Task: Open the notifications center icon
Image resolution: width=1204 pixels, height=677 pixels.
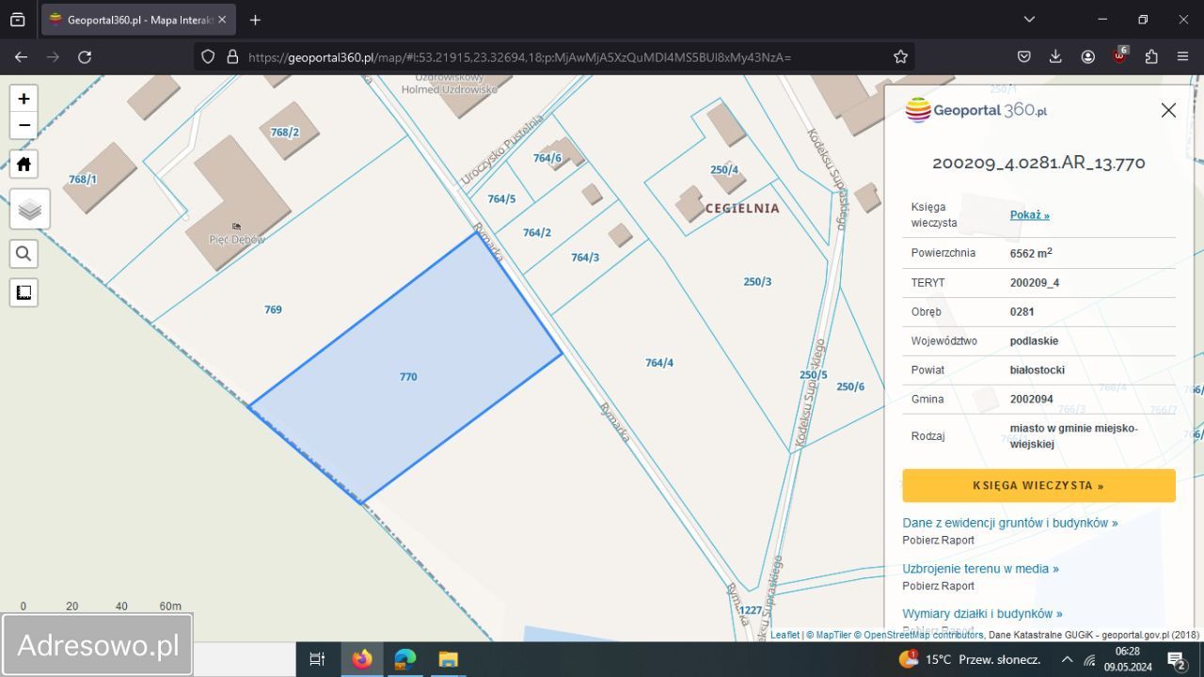Action: [1176, 659]
